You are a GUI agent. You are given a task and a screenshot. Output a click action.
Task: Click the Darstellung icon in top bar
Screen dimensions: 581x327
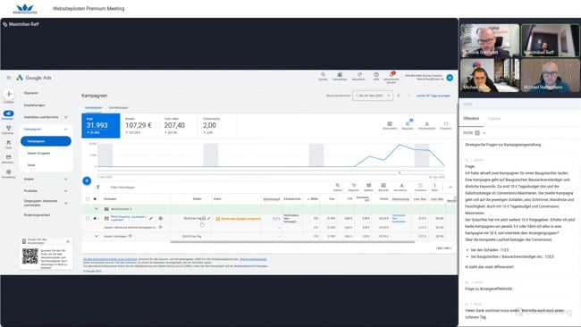point(340,75)
